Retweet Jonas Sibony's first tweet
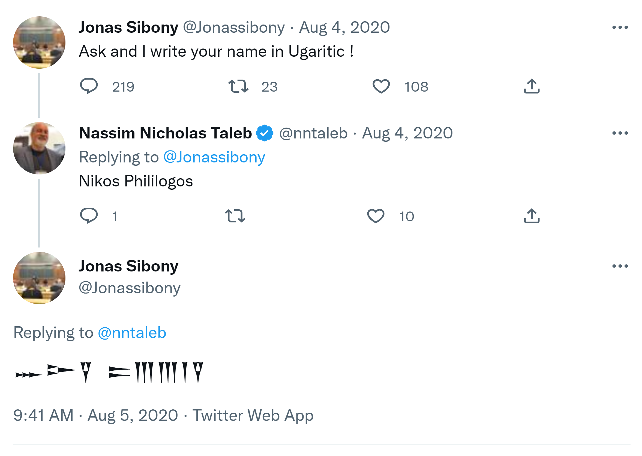642x456 pixels. point(238,86)
